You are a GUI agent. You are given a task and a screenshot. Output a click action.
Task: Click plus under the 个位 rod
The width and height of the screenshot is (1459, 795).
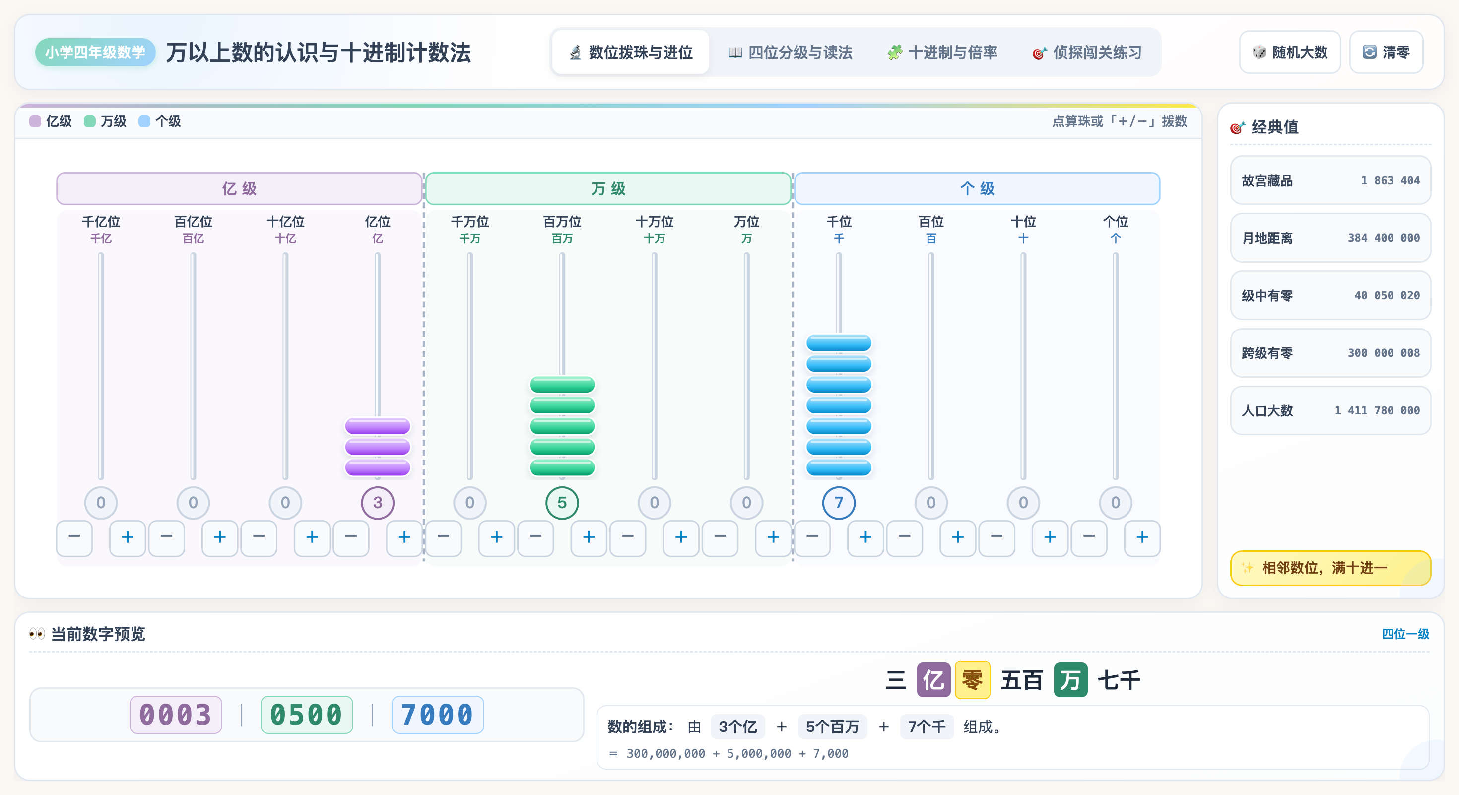(1143, 538)
